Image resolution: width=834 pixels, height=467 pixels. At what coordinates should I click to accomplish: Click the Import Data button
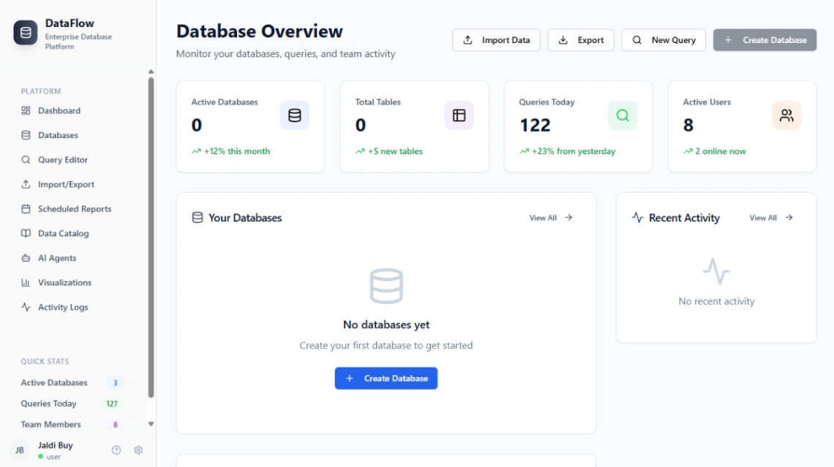click(x=496, y=40)
